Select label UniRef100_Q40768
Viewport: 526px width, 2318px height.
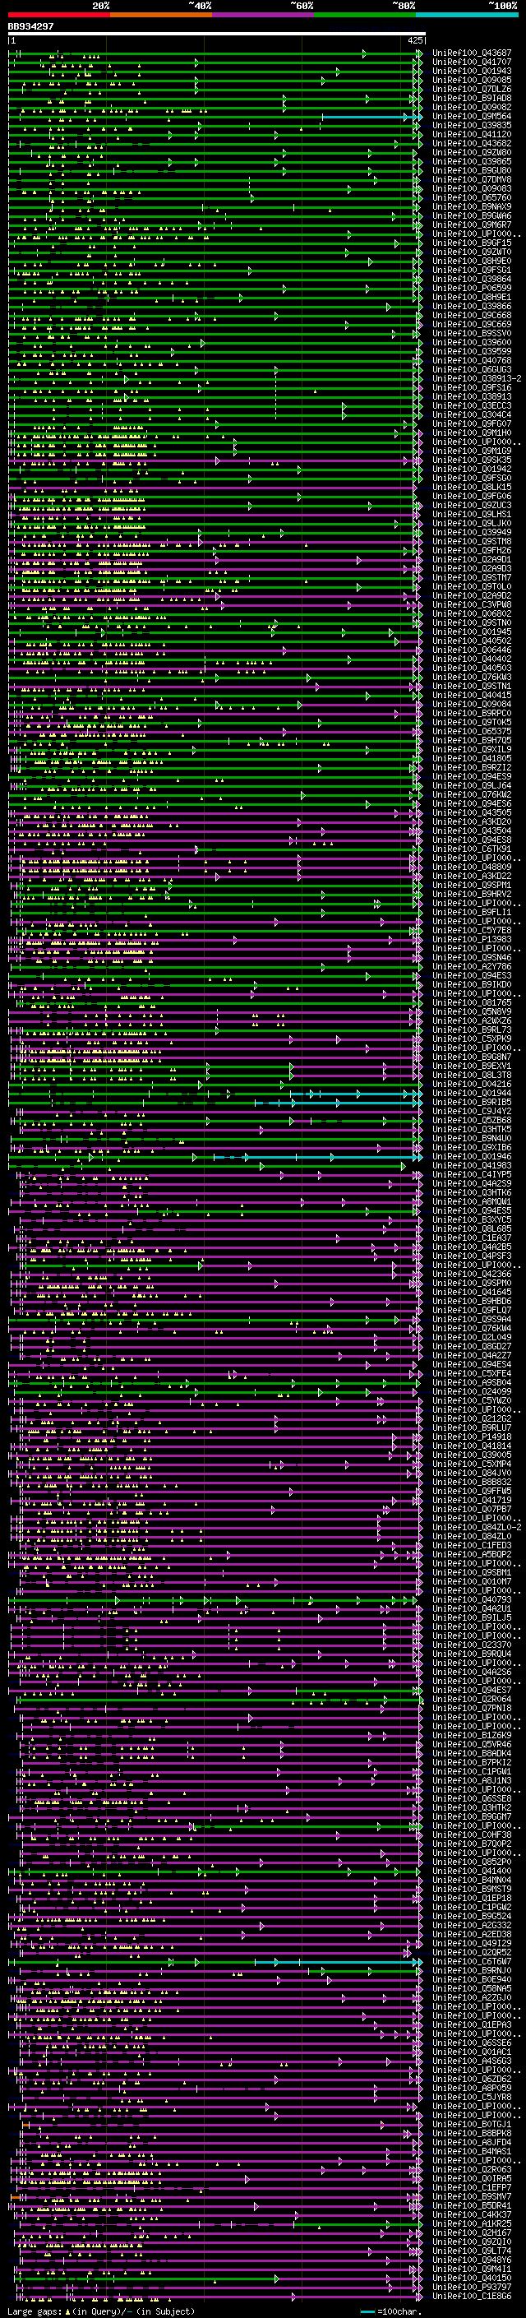click(472, 361)
